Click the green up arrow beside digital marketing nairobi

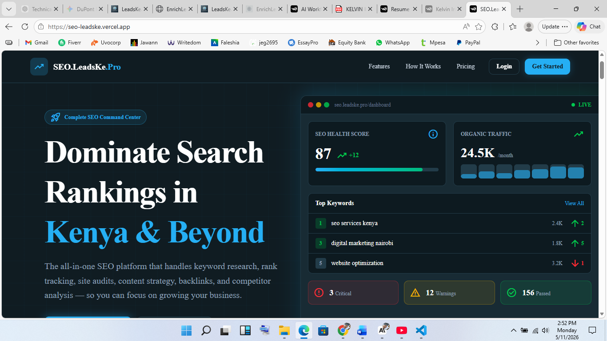point(575,243)
